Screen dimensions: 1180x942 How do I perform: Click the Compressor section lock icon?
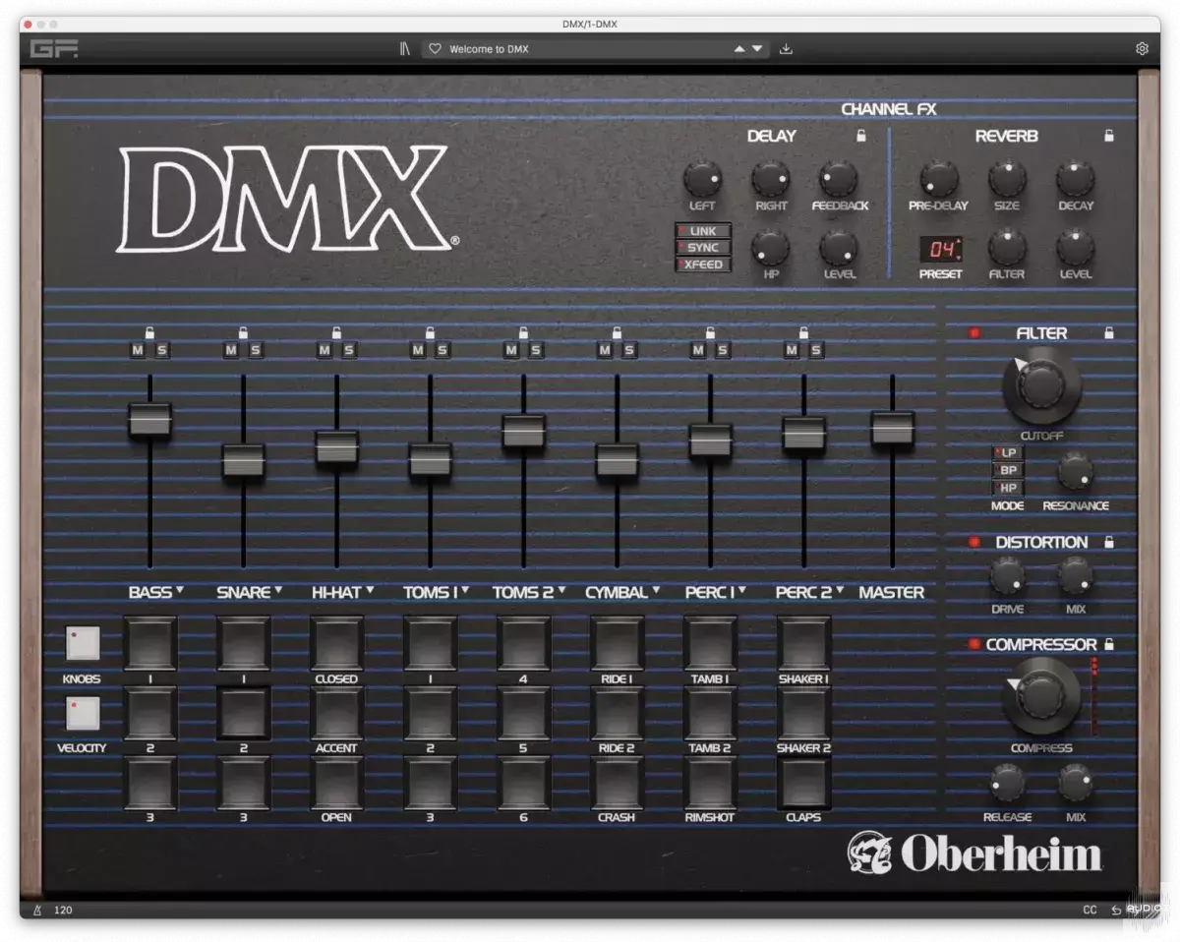pos(1109,644)
